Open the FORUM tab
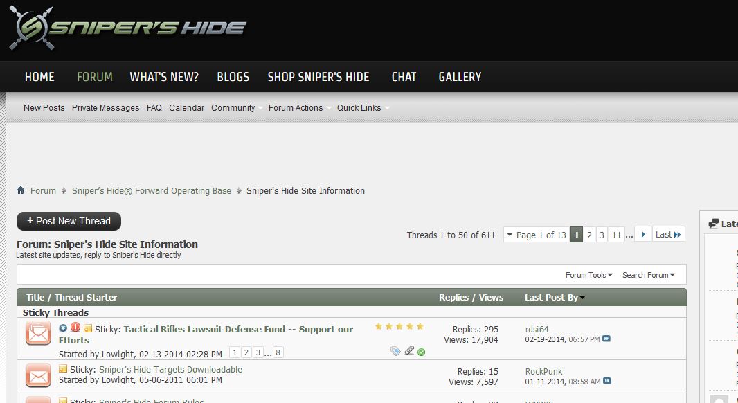Screen dimensions: 738x403 coord(95,77)
